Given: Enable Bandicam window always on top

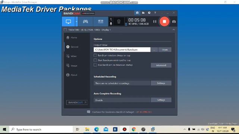Looking at the screenshot, I should click(x=95, y=55).
